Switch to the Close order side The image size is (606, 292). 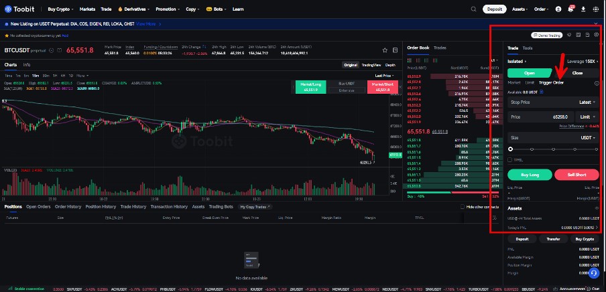pyautogui.click(x=577, y=72)
